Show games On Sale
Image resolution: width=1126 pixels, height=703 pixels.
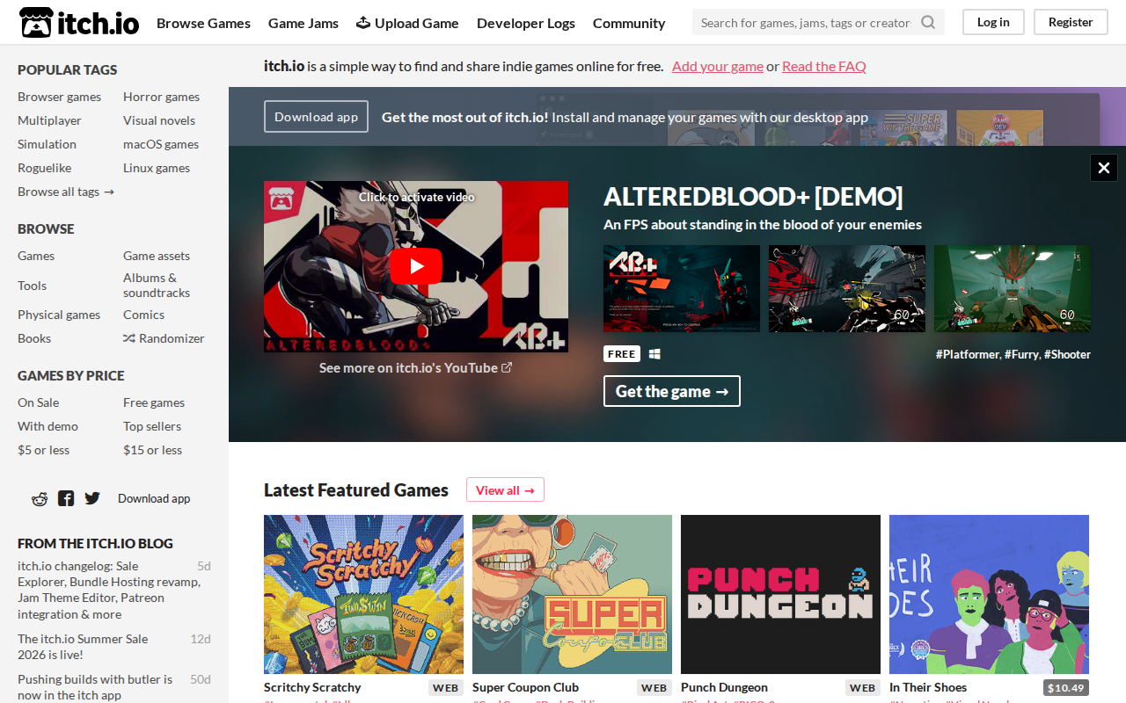point(38,402)
